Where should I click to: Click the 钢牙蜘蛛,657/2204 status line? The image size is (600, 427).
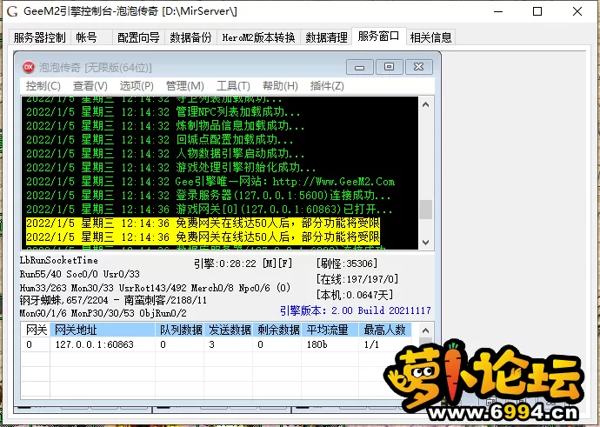pos(113,300)
